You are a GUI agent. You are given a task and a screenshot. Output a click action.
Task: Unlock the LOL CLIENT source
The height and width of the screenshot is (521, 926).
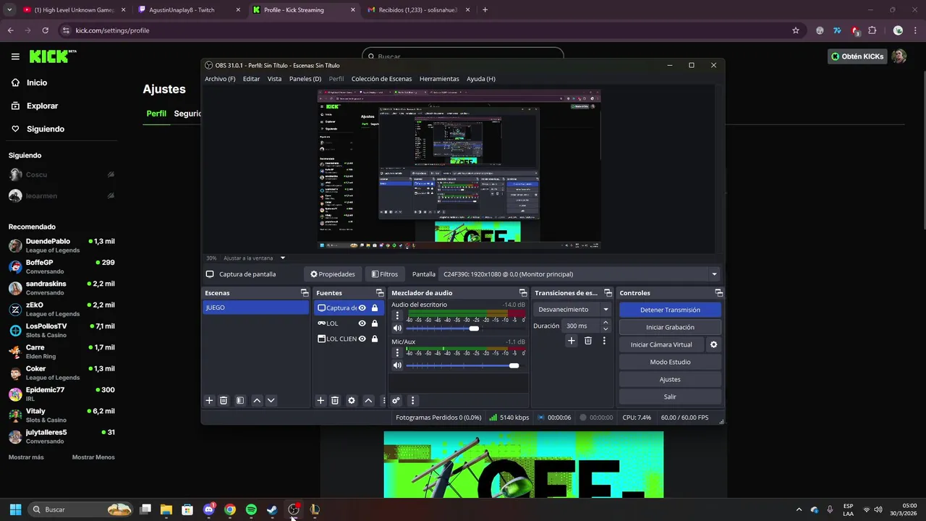pos(375,339)
